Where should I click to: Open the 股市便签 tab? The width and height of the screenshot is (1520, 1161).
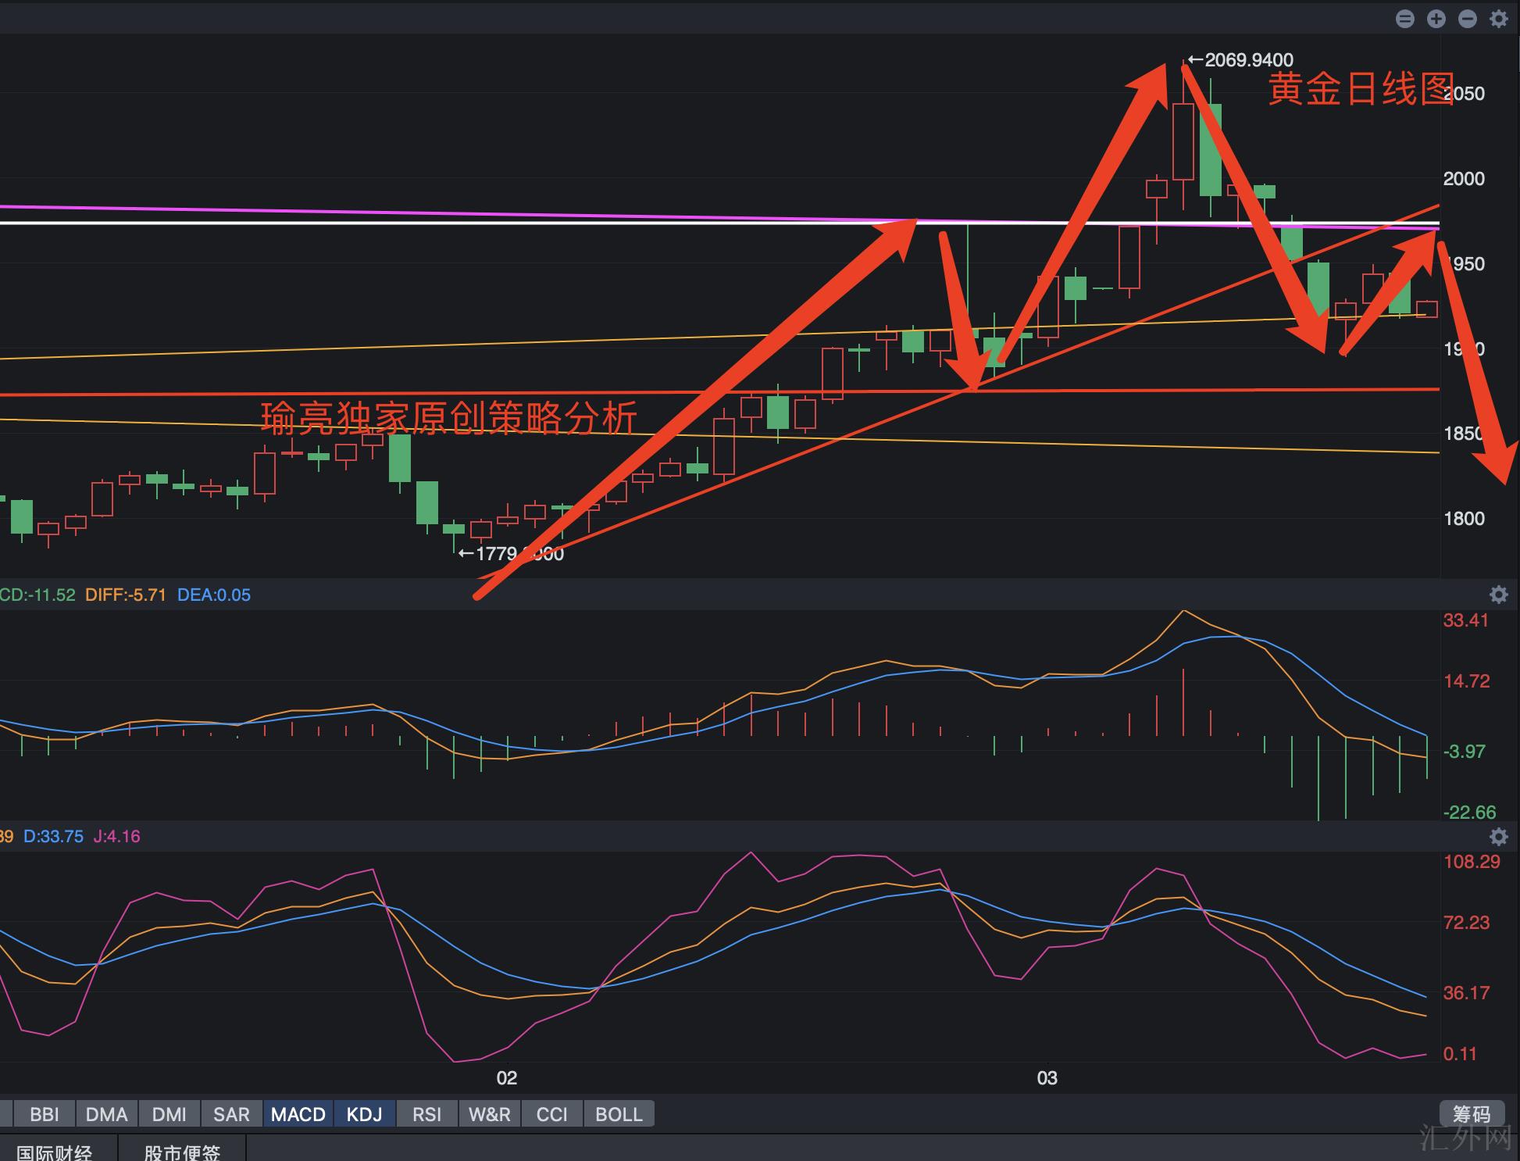182,1152
